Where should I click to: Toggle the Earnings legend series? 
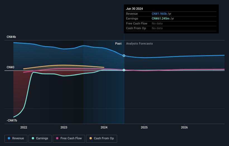click(x=40, y=138)
